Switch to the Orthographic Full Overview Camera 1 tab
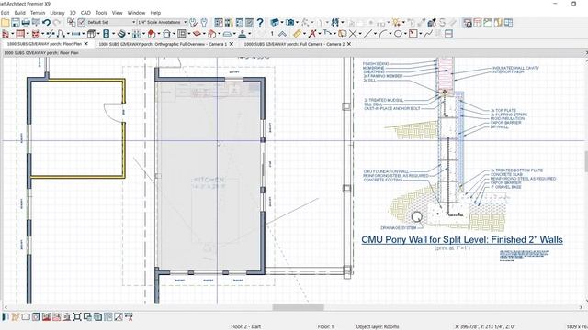The height and width of the screenshot is (330, 588). pyautogui.click(x=163, y=44)
